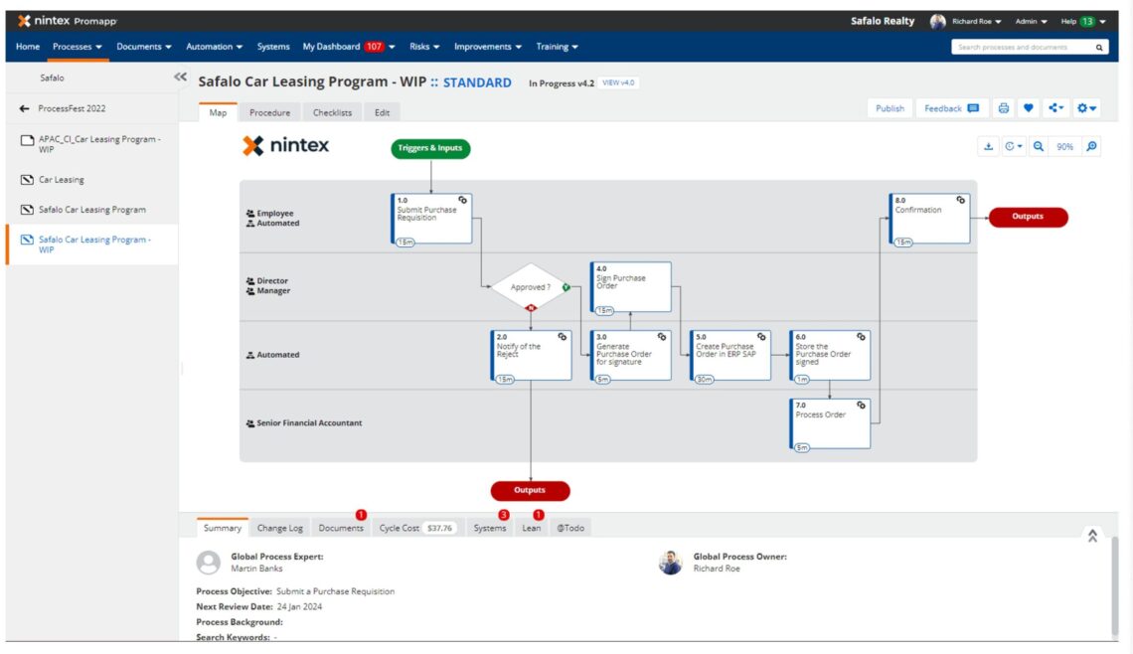1133x654 pixels.
Task: Open the settings gear dropdown
Action: pos(1087,108)
